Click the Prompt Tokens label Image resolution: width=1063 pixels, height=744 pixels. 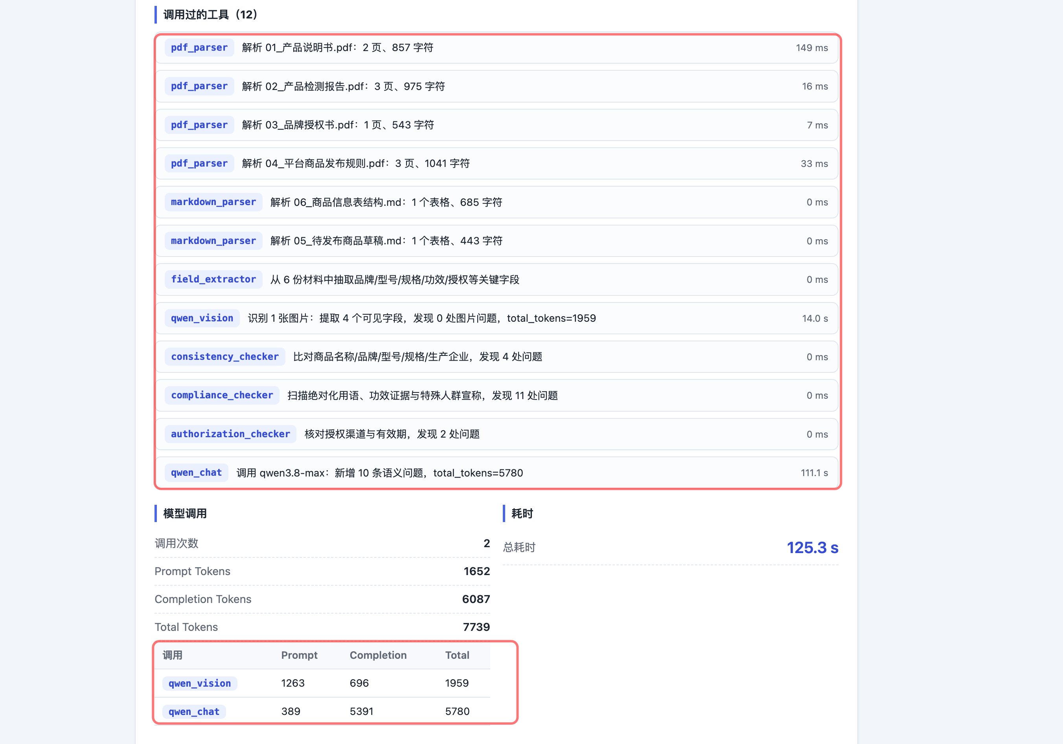click(x=192, y=572)
